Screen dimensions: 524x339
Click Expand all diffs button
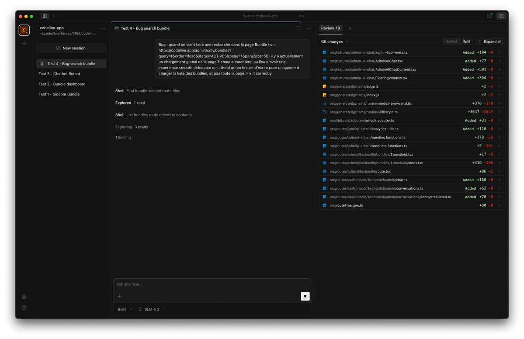pos(491,42)
